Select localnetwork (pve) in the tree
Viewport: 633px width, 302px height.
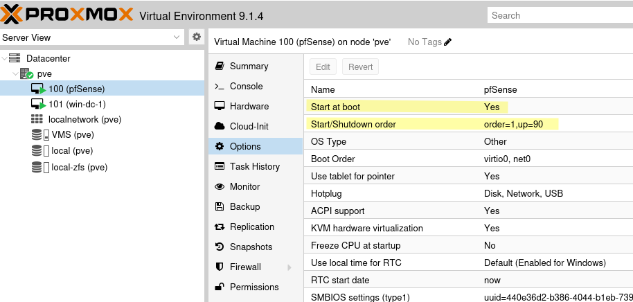pos(102,120)
